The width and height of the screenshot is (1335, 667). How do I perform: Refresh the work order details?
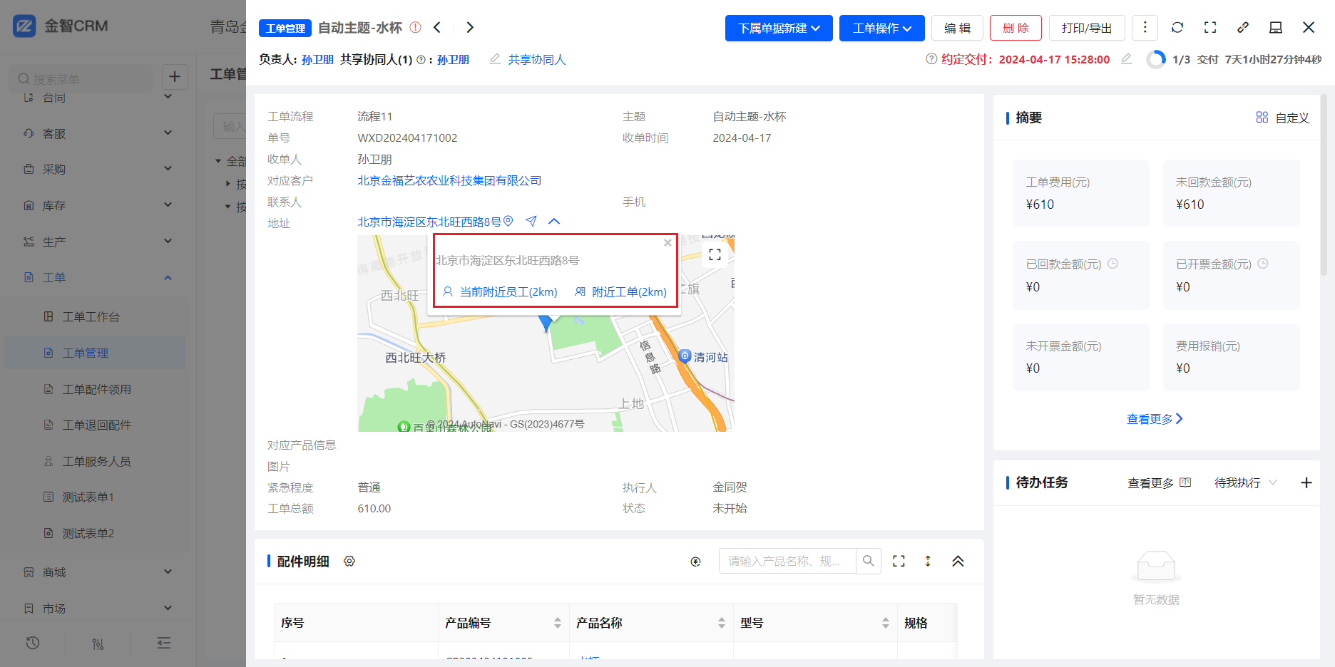click(x=1177, y=27)
